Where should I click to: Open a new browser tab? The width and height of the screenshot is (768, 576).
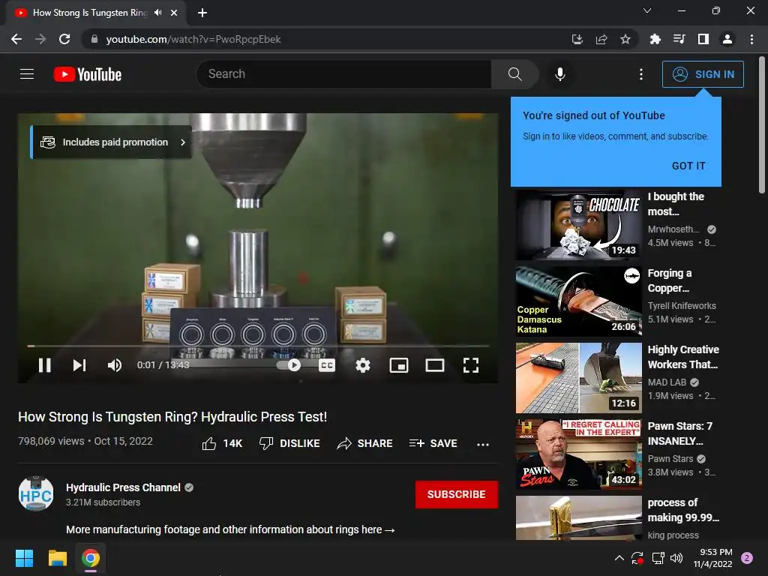click(202, 13)
